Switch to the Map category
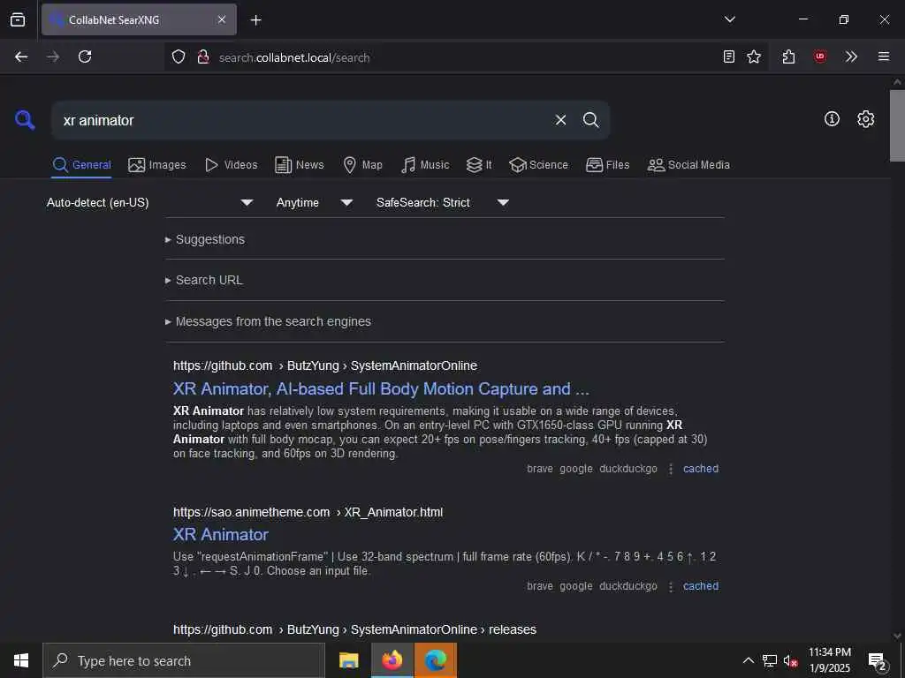This screenshot has height=678, width=905. click(362, 165)
